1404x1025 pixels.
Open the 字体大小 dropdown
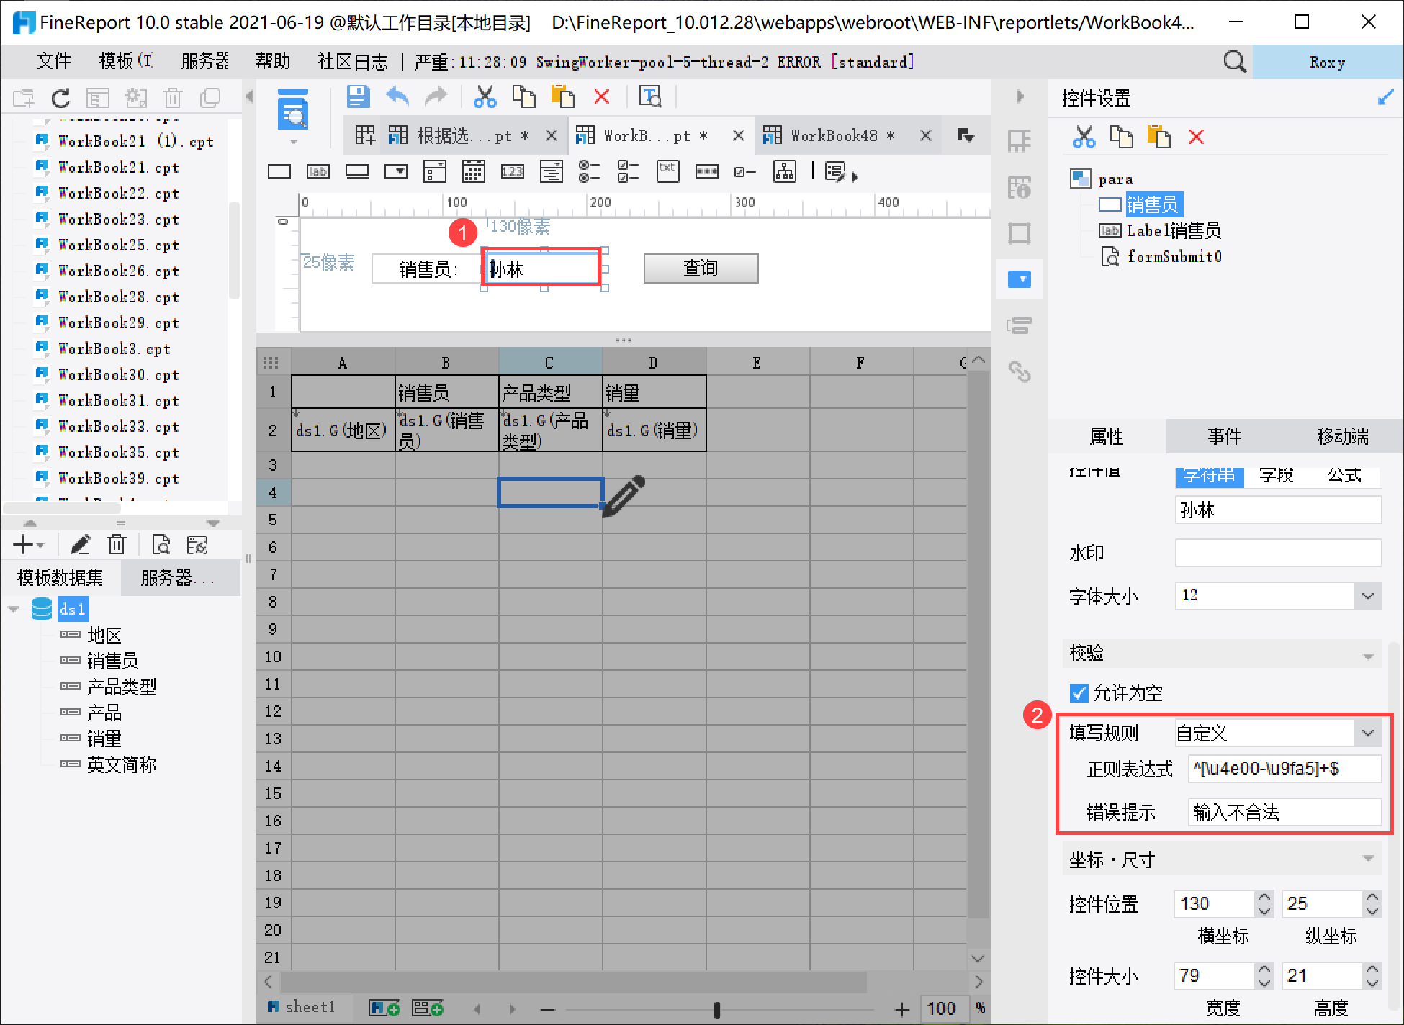coord(1367,595)
